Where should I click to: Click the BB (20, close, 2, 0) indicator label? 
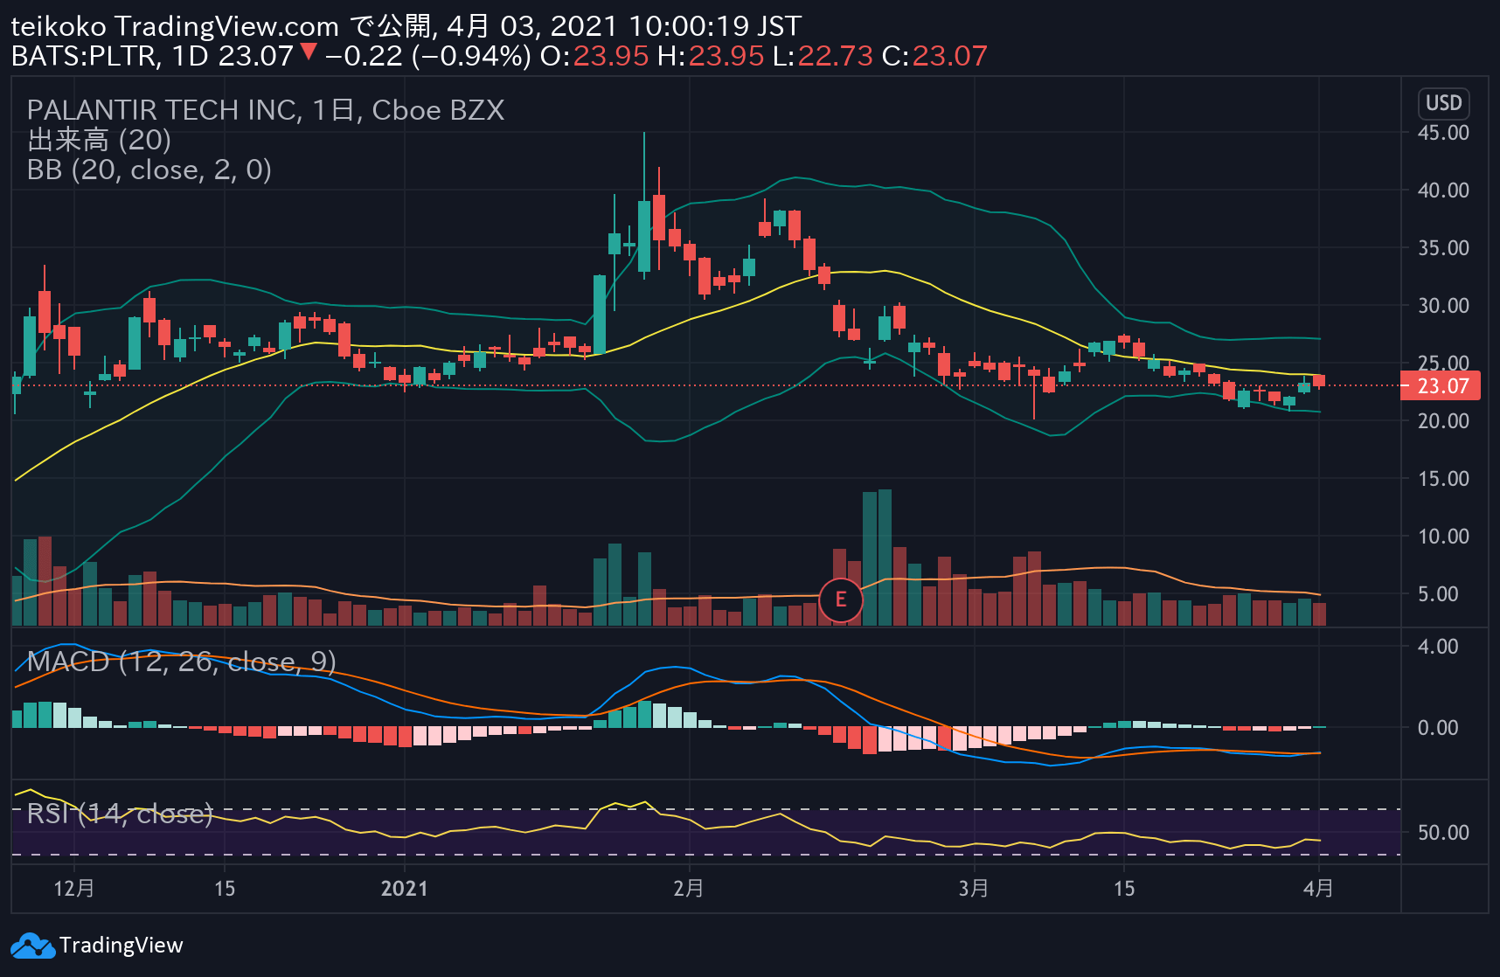pyautogui.click(x=149, y=170)
